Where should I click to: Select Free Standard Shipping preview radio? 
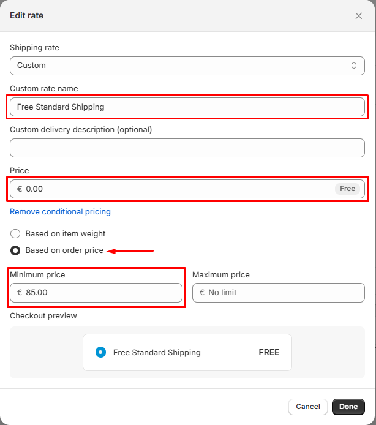101,352
